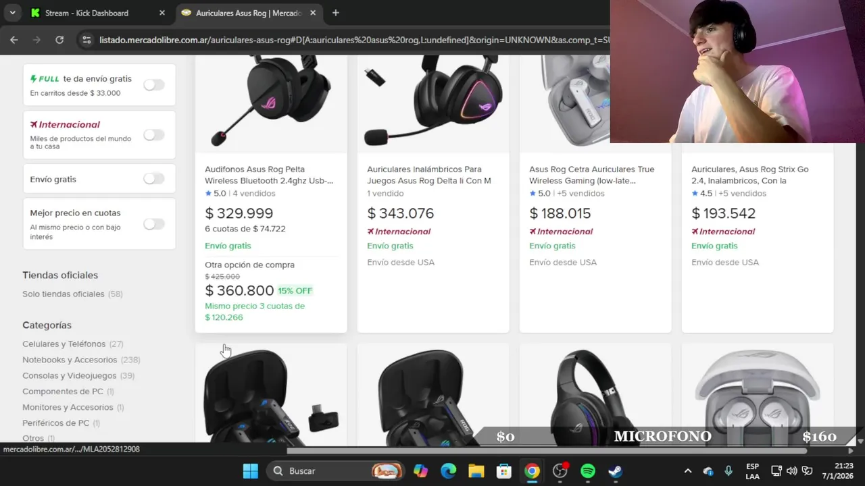Open File Explorer in the taskbar
The image size is (865, 486).
(x=476, y=470)
